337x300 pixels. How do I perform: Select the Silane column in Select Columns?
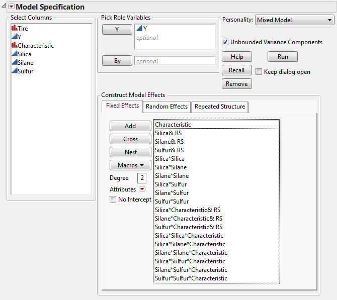[23, 62]
